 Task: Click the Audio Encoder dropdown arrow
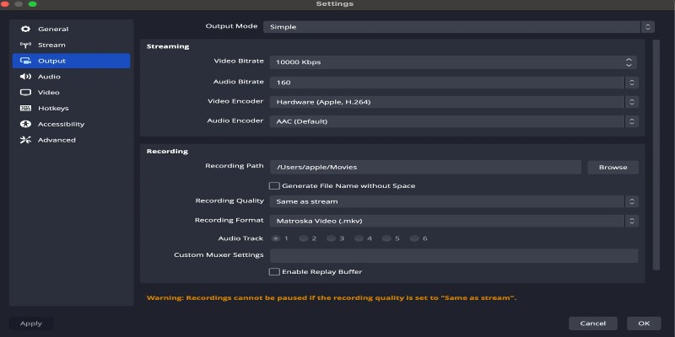tap(631, 121)
